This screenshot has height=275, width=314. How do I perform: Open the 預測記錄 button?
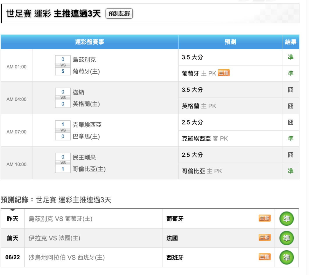tap(119, 14)
